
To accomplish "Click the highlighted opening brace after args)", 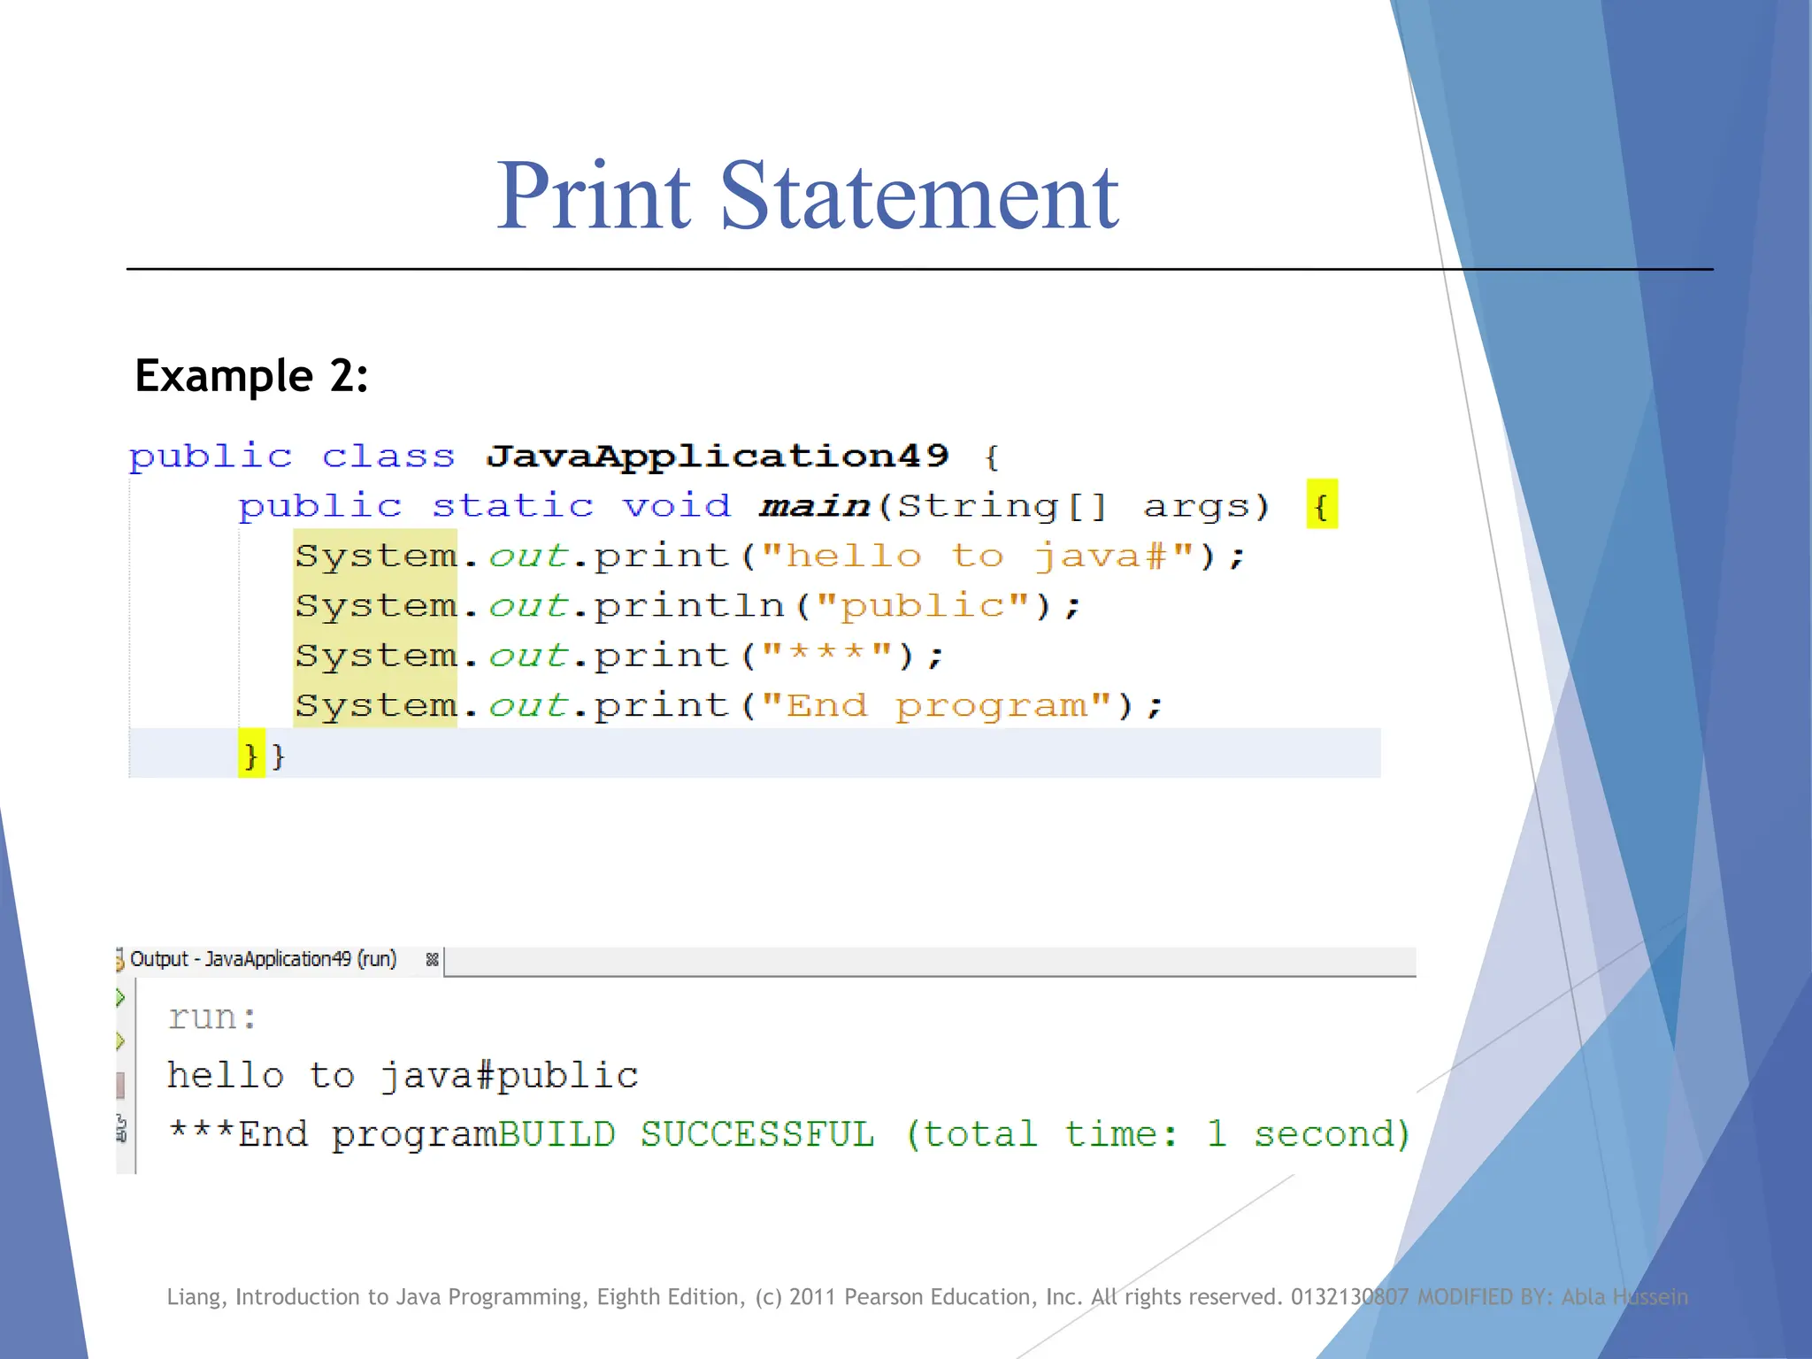I will [1322, 505].
